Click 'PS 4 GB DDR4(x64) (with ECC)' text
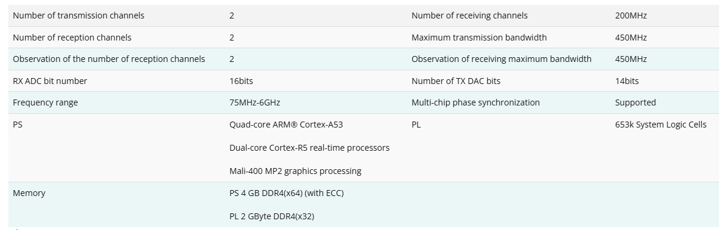 [286, 193]
